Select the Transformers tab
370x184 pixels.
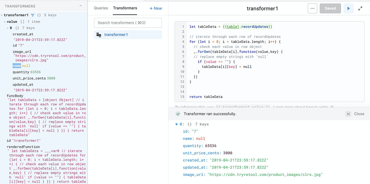coord(125,8)
